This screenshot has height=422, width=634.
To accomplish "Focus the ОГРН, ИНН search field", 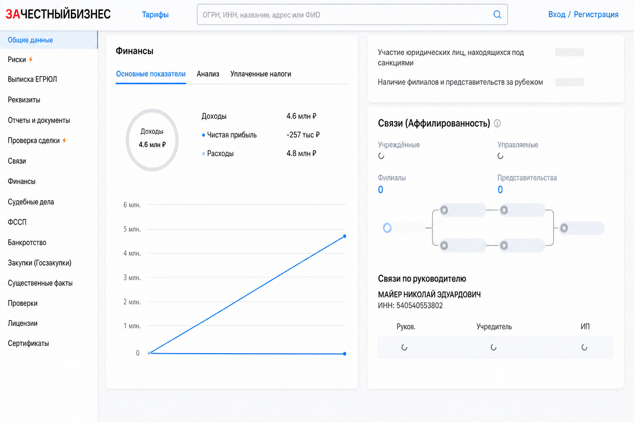I will coord(352,14).
